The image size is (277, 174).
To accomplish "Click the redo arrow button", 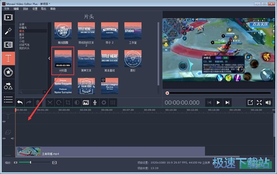I will [29, 103].
